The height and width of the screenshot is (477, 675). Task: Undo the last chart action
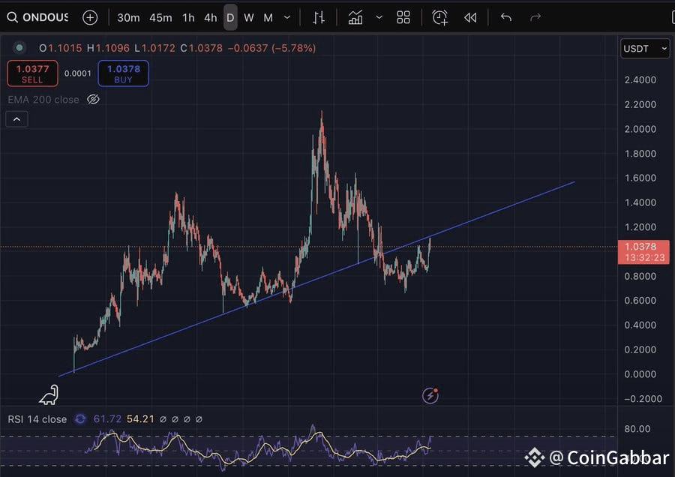point(506,17)
